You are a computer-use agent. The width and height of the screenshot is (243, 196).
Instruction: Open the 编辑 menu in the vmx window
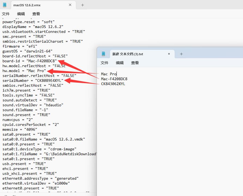pyautogui.click(x=21, y=14)
